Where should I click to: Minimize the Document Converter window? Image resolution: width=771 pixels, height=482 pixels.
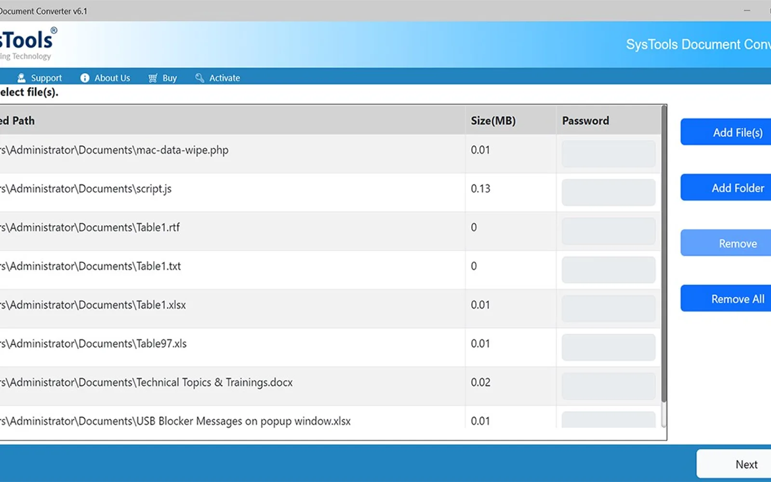[747, 11]
